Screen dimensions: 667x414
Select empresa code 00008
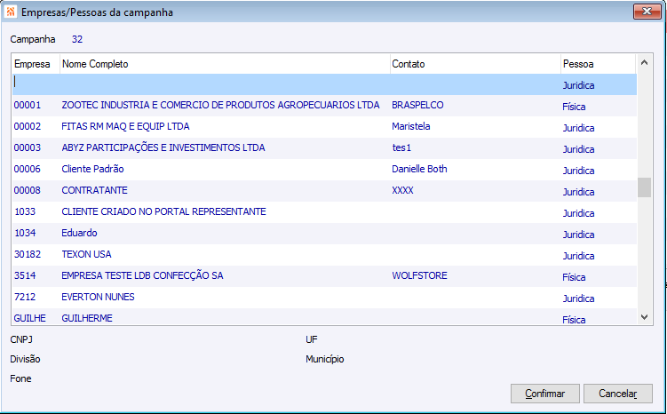pyautogui.click(x=28, y=190)
